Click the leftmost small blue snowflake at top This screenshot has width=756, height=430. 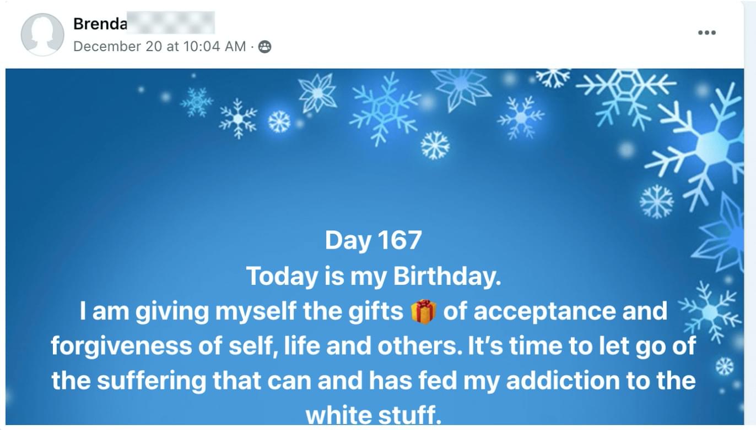(196, 102)
